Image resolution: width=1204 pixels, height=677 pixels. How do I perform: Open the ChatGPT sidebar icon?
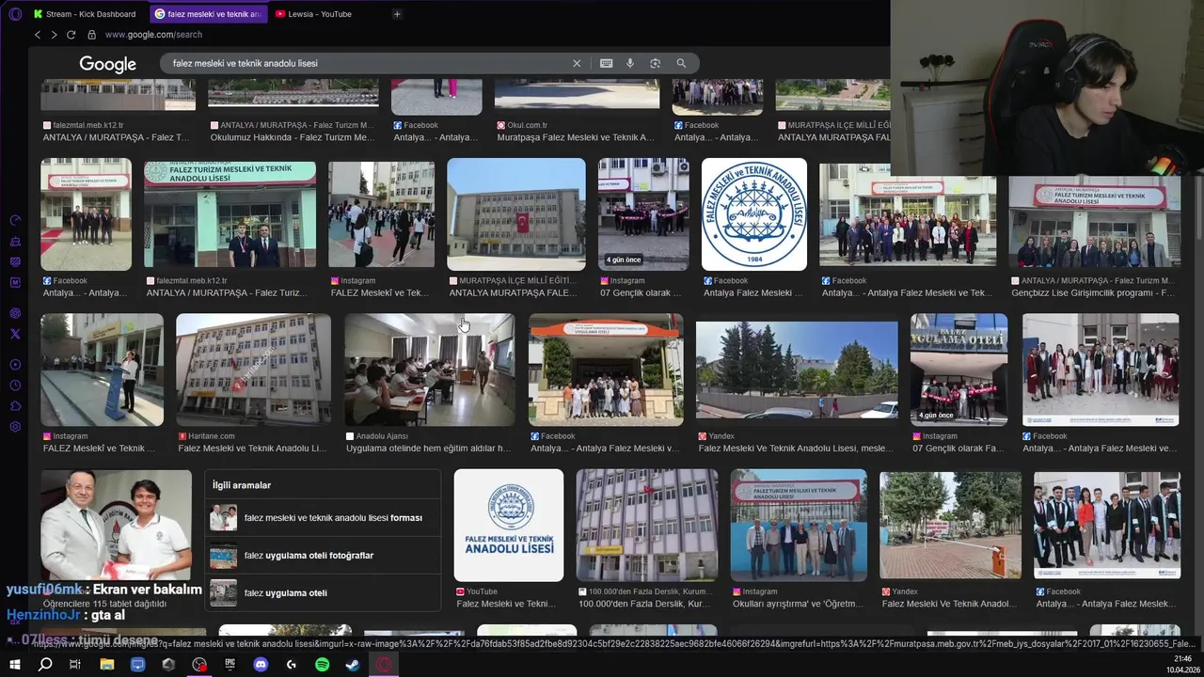pyautogui.click(x=15, y=313)
